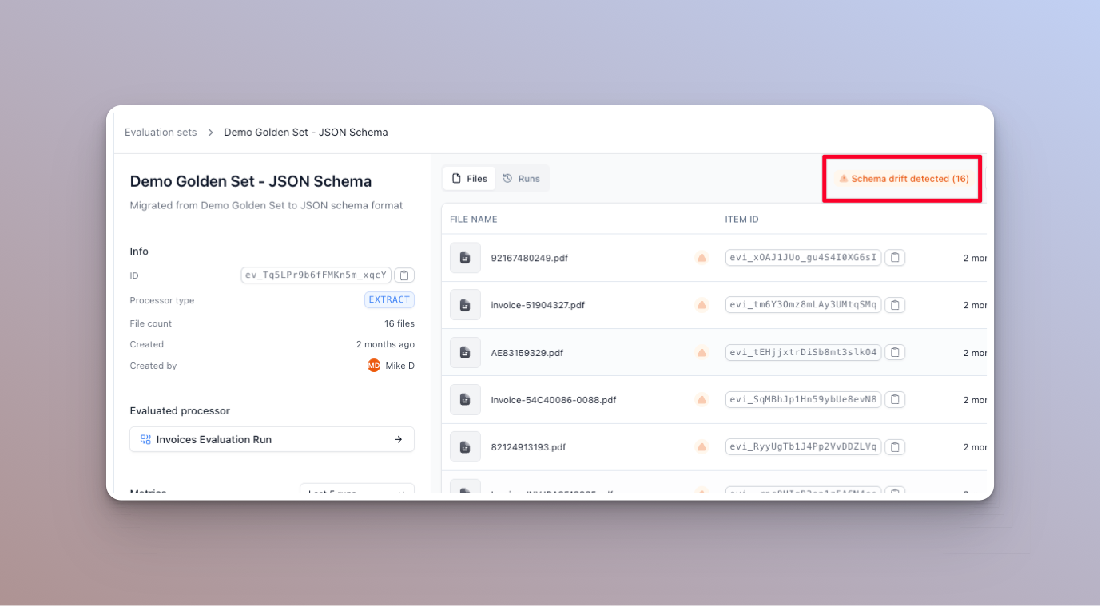Click the 'Processor type' label
The width and height of the screenshot is (1101, 606).
click(162, 300)
